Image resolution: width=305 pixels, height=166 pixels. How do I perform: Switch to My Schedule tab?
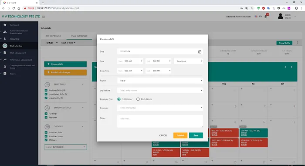(53, 36)
